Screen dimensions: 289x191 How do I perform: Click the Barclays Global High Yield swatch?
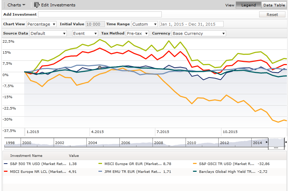tap(195, 171)
